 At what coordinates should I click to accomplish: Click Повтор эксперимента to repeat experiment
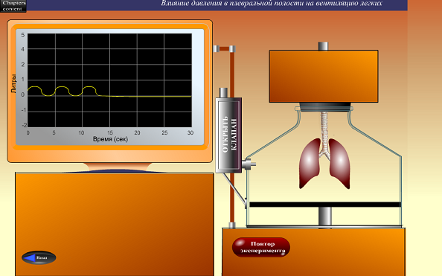(x=261, y=247)
